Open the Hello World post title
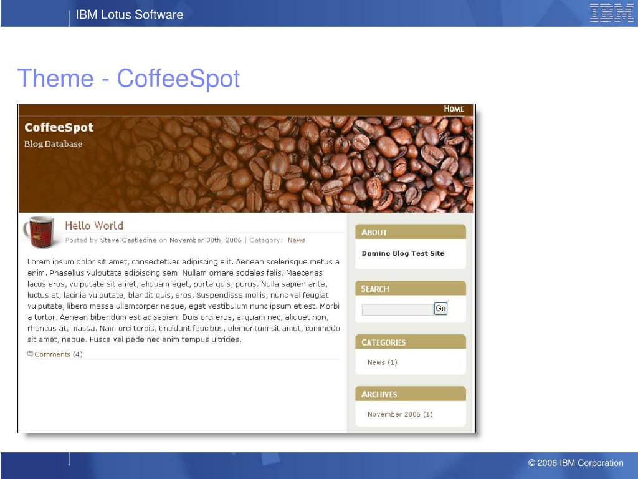 pyautogui.click(x=94, y=226)
